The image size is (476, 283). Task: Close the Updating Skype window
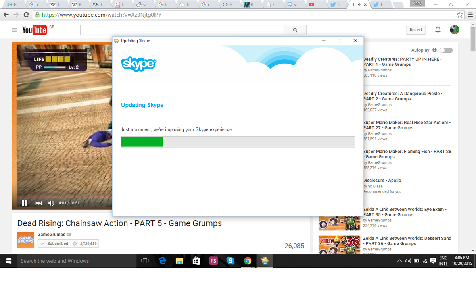355,40
